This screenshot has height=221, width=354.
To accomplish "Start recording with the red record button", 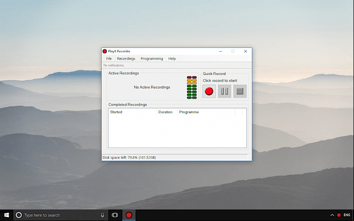I will (x=209, y=91).
